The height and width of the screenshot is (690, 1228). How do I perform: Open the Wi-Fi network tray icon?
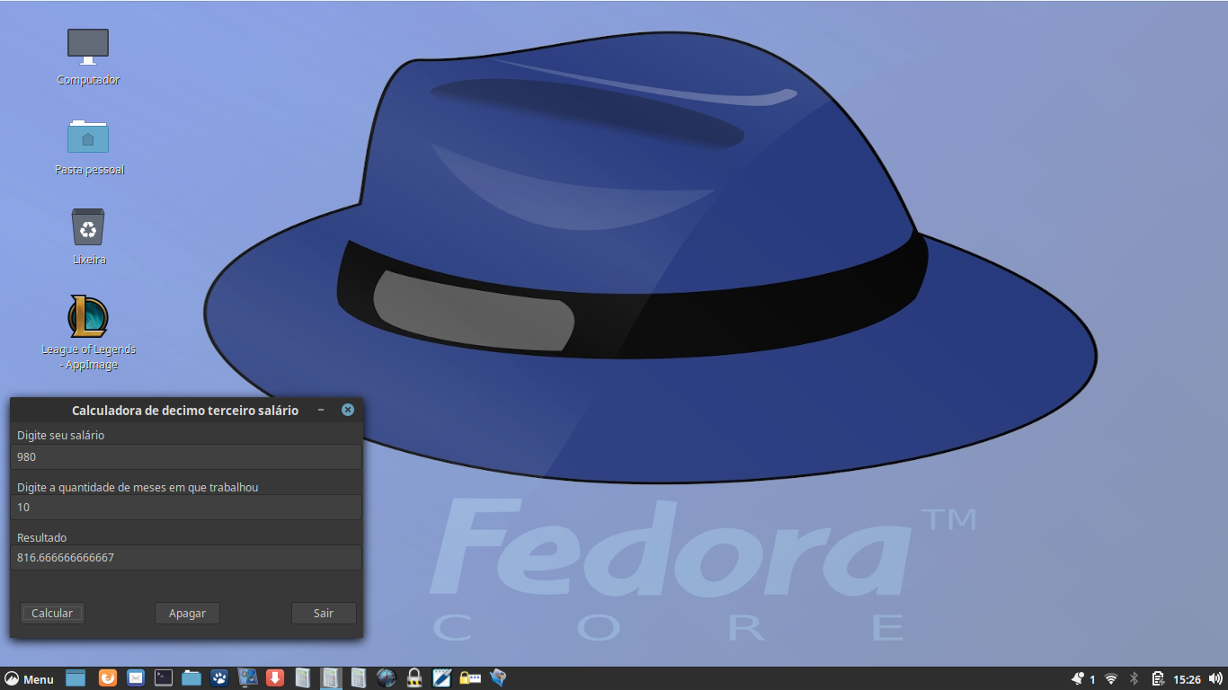pos(1111,679)
